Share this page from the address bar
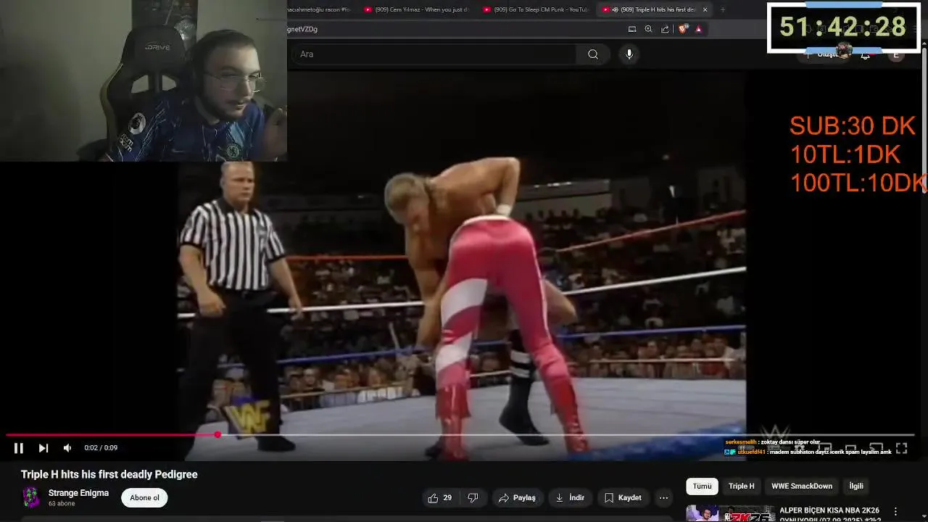 665,29
